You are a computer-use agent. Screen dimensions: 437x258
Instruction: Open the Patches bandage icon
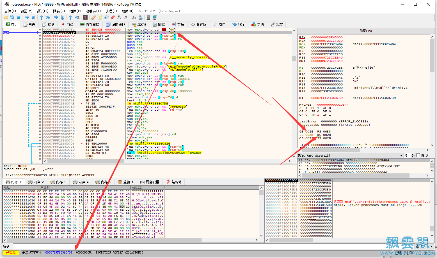(x=93, y=17)
